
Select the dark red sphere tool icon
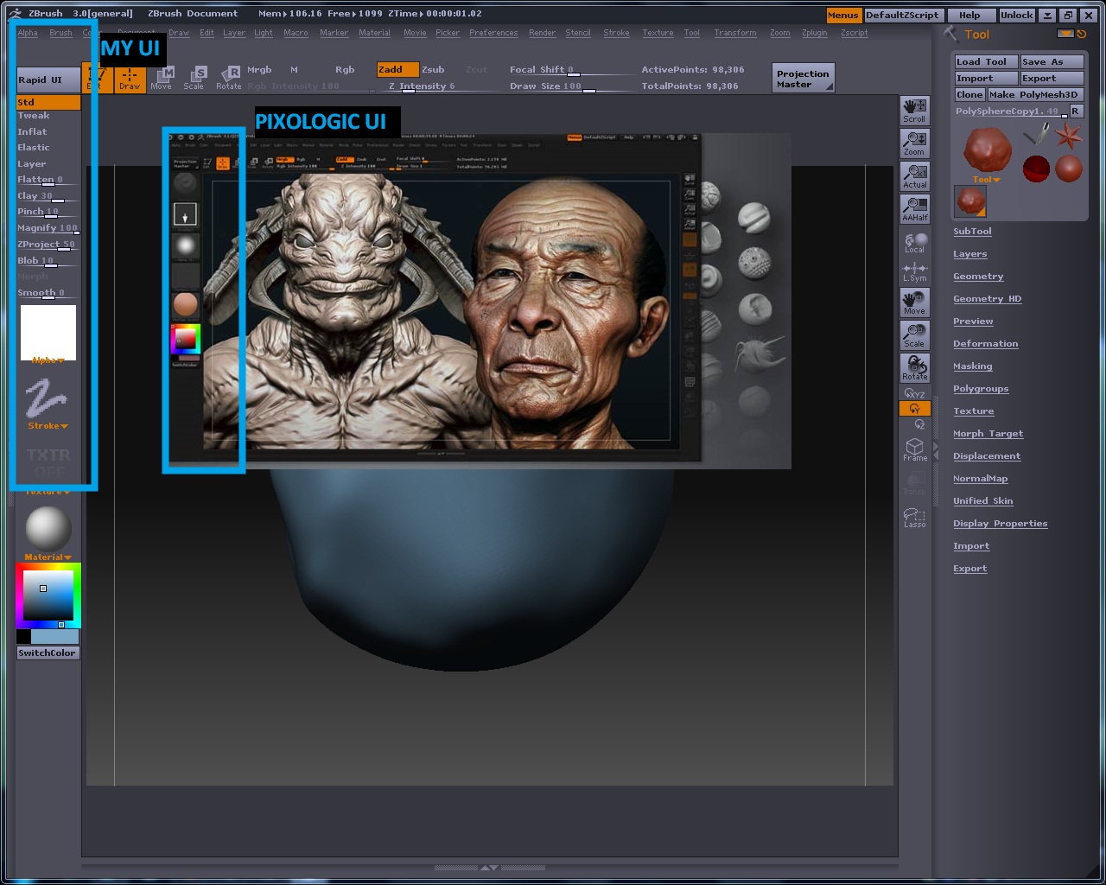pos(1036,168)
